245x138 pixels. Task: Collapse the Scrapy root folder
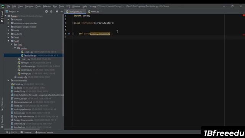(x=5, y=16)
